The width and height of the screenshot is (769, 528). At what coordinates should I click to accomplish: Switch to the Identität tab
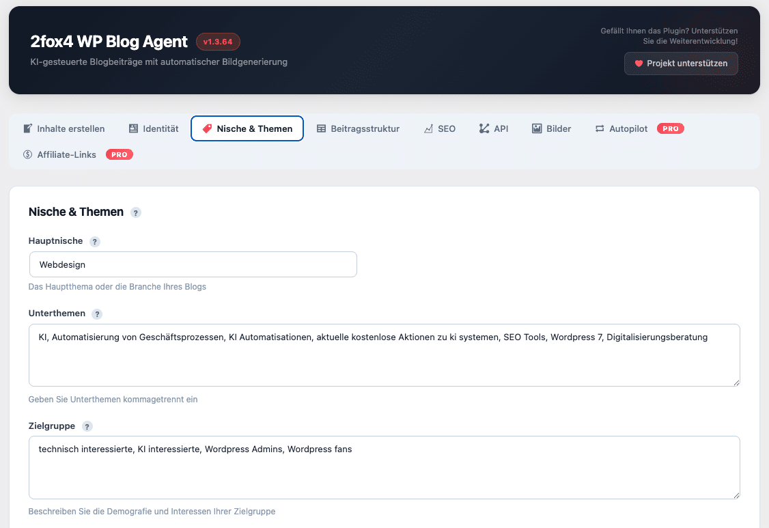153,128
